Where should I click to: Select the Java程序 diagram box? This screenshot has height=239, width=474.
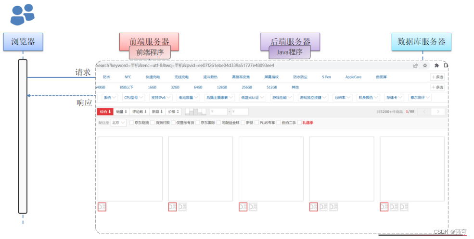[x=290, y=52]
